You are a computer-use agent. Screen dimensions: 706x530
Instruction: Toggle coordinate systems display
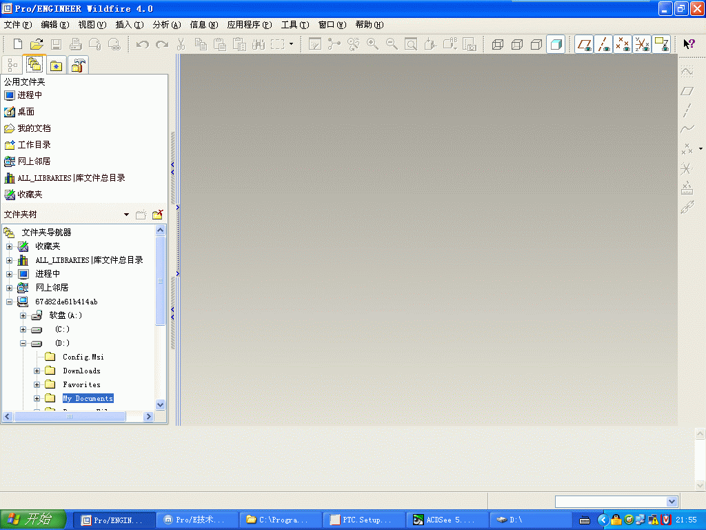pyautogui.click(x=642, y=43)
